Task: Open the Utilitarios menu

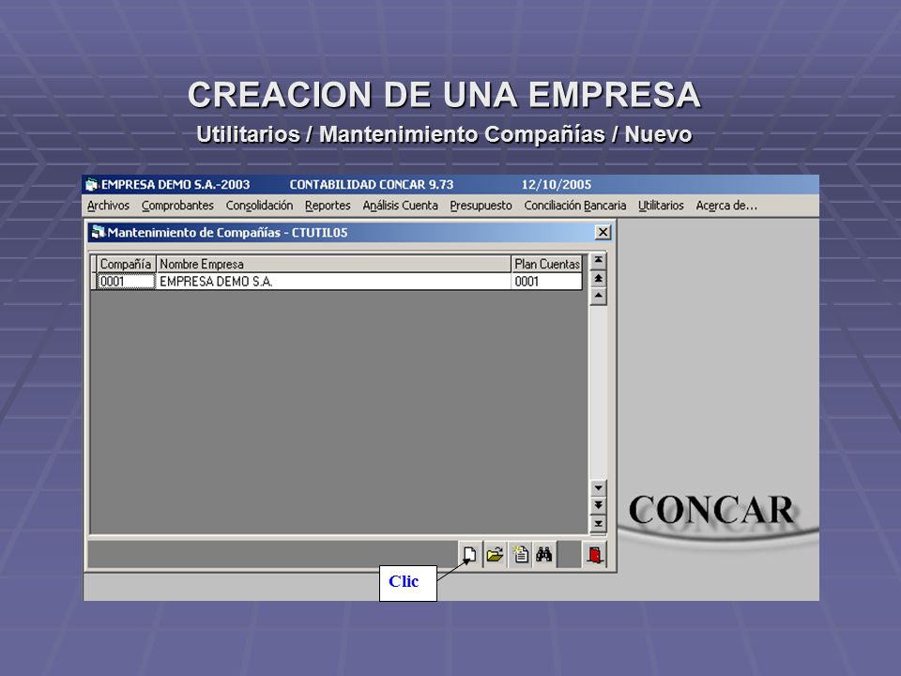Action: [x=661, y=206]
